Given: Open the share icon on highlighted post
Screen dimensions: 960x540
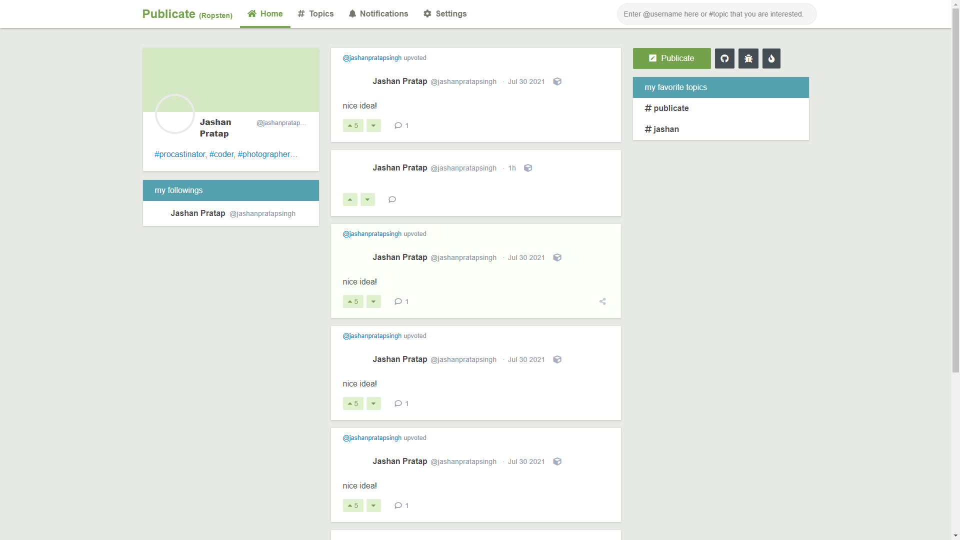Looking at the screenshot, I should 602,301.
